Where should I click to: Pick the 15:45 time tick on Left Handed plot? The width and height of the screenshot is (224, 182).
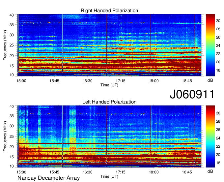coord(54,172)
